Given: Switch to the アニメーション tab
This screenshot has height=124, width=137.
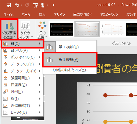Looking at the screenshot, I should [x=109, y=15].
